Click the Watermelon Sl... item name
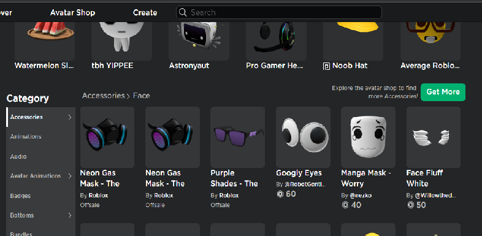 pyautogui.click(x=45, y=66)
